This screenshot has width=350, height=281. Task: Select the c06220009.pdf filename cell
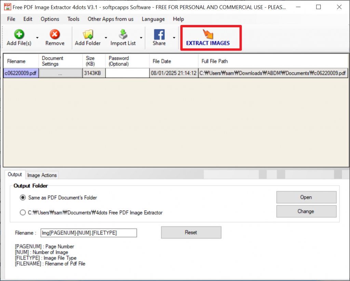[x=21, y=73]
